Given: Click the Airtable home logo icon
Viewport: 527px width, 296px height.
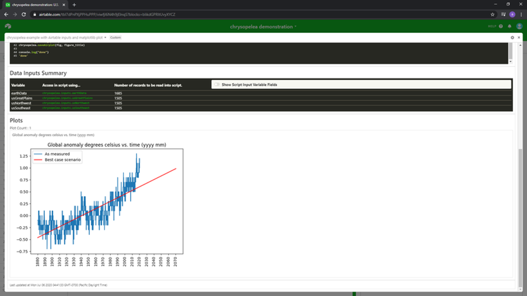Looking at the screenshot, I should 8,26.
